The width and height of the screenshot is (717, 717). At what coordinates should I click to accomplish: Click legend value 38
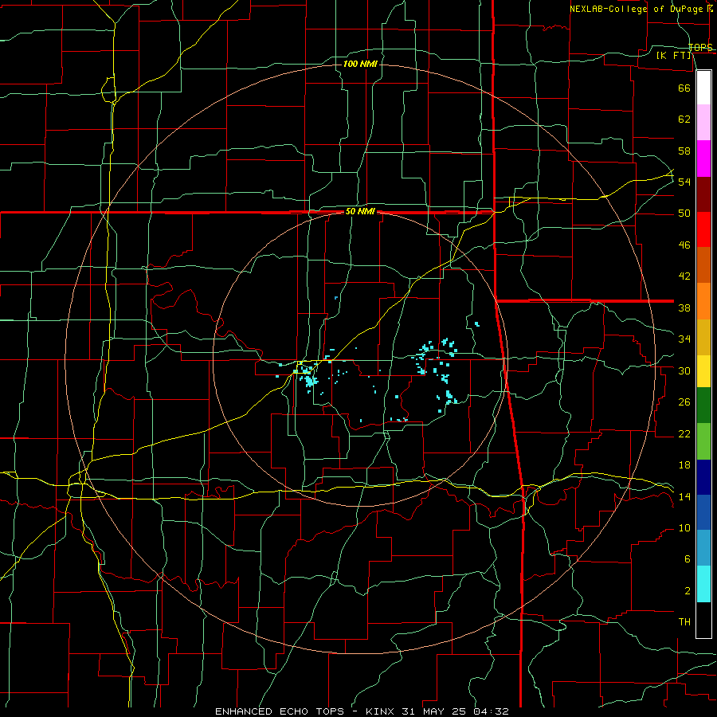click(x=684, y=308)
